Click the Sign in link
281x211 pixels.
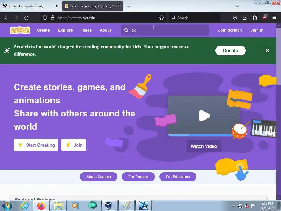257,30
